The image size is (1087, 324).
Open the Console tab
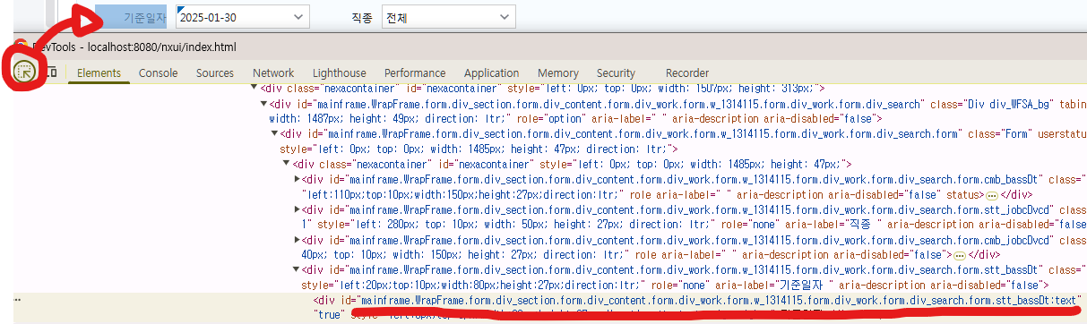pyautogui.click(x=158, y=73)
